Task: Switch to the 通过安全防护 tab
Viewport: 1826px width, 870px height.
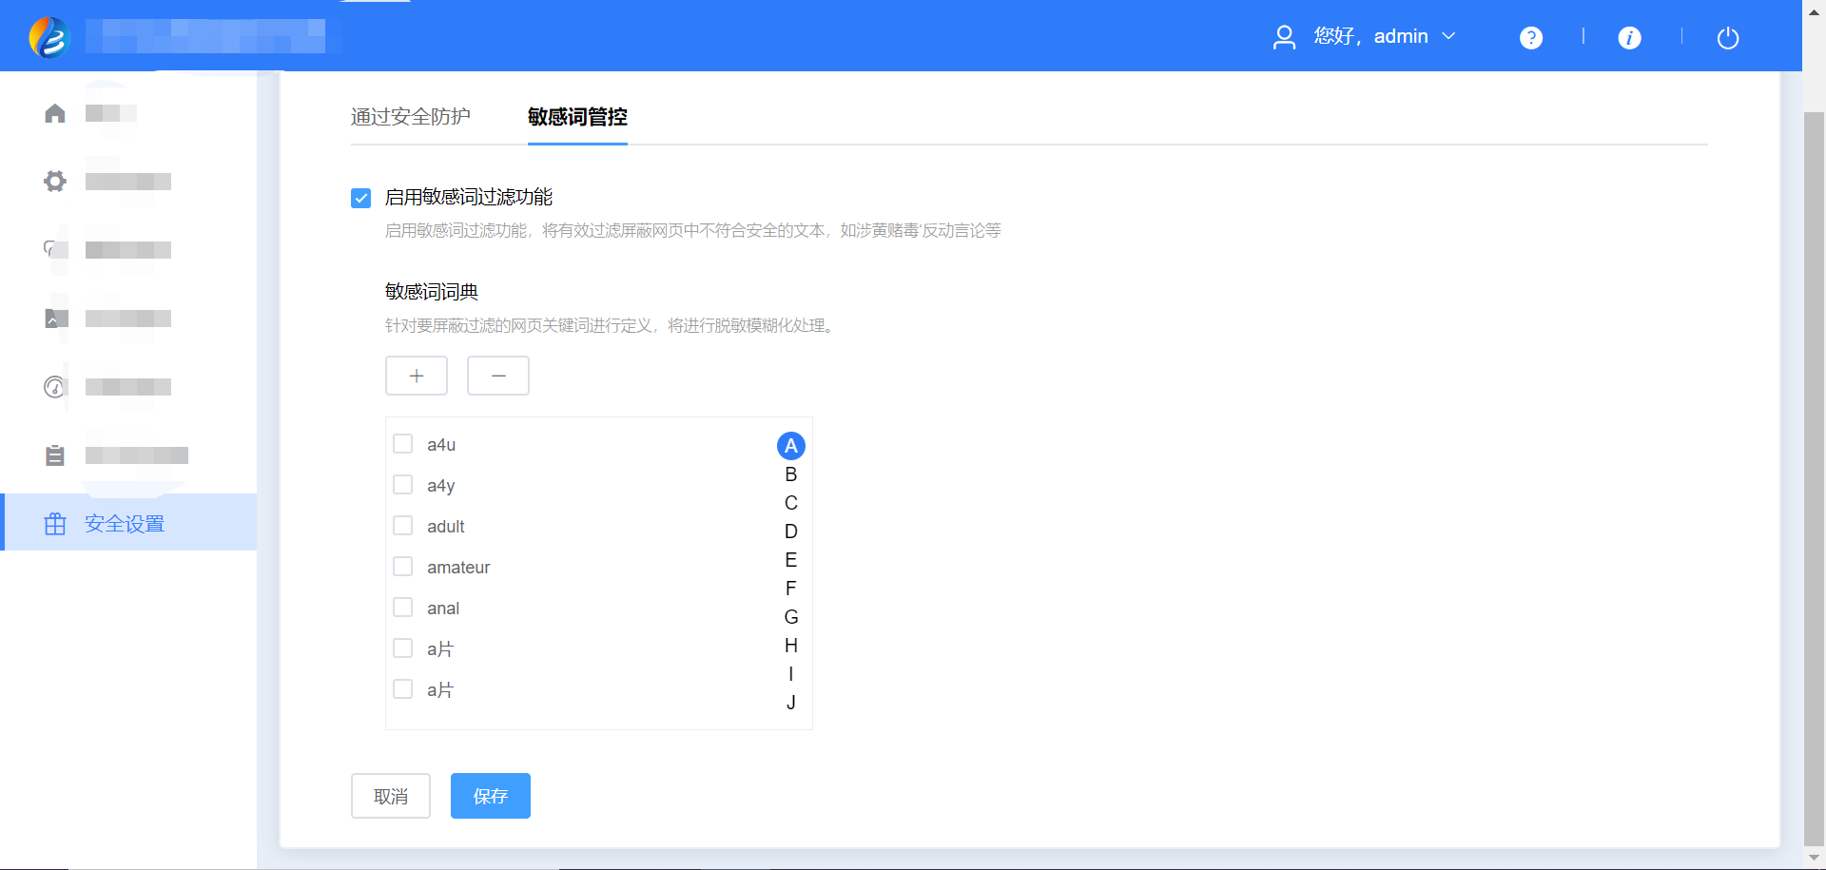Action: click(x=411, y=117)
